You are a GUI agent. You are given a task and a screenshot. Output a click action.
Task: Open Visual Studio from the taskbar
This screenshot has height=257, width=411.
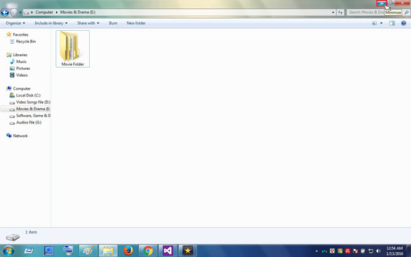pyautogui.click(x=168, y=251)
